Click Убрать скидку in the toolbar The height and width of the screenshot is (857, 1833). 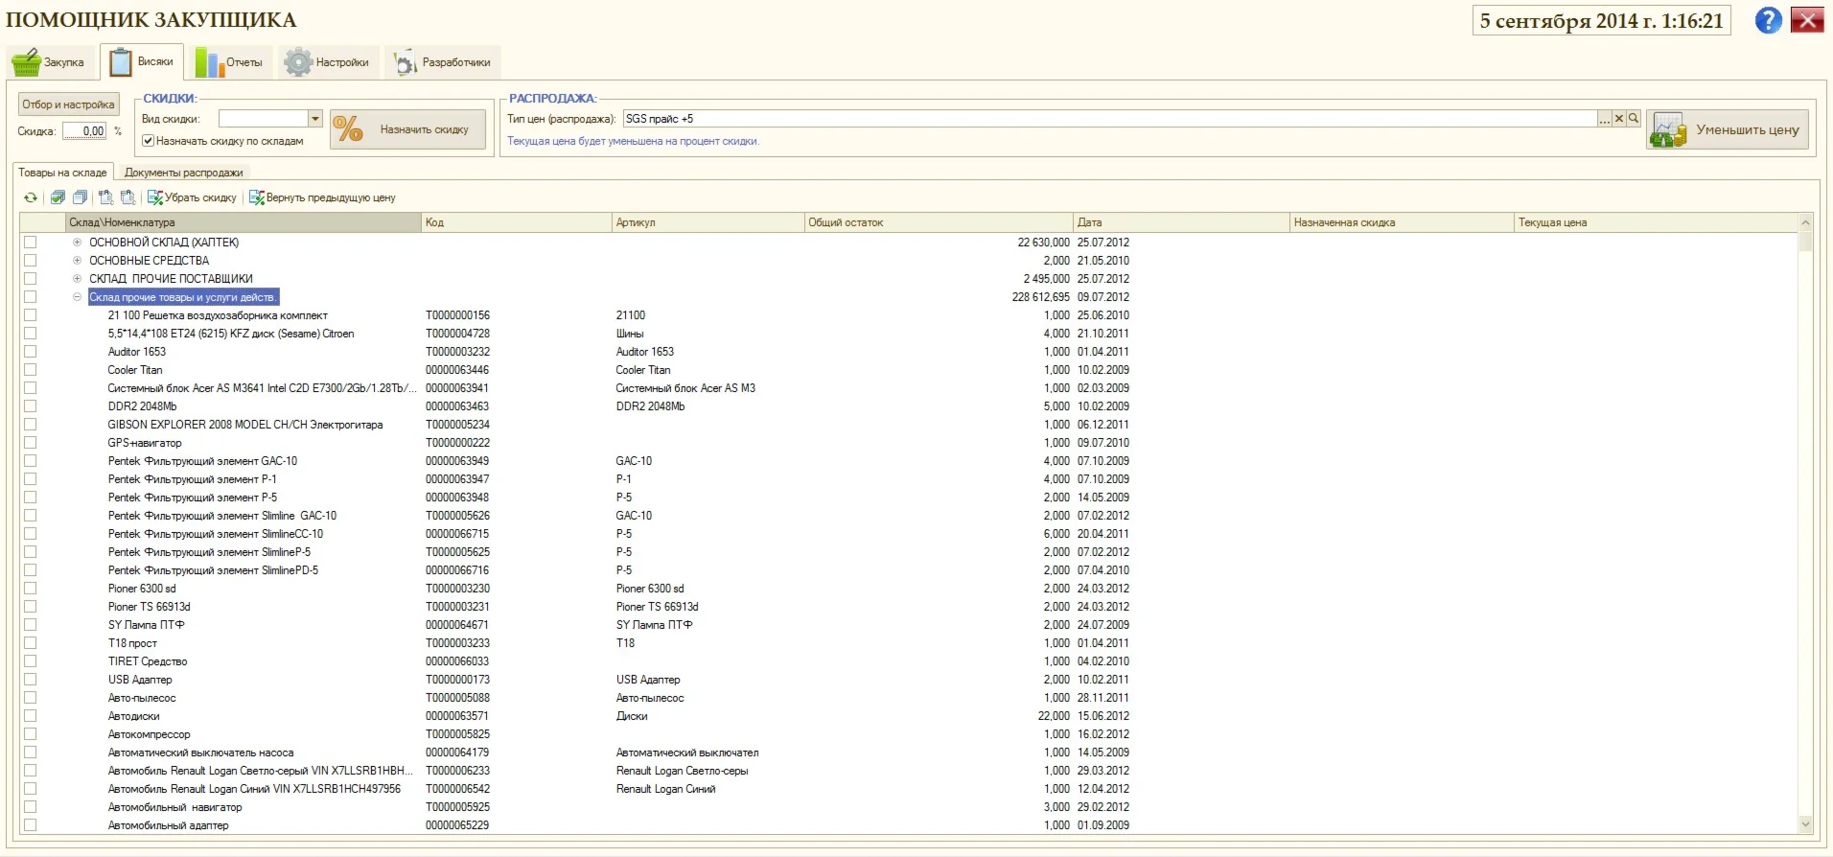(192, 197)
